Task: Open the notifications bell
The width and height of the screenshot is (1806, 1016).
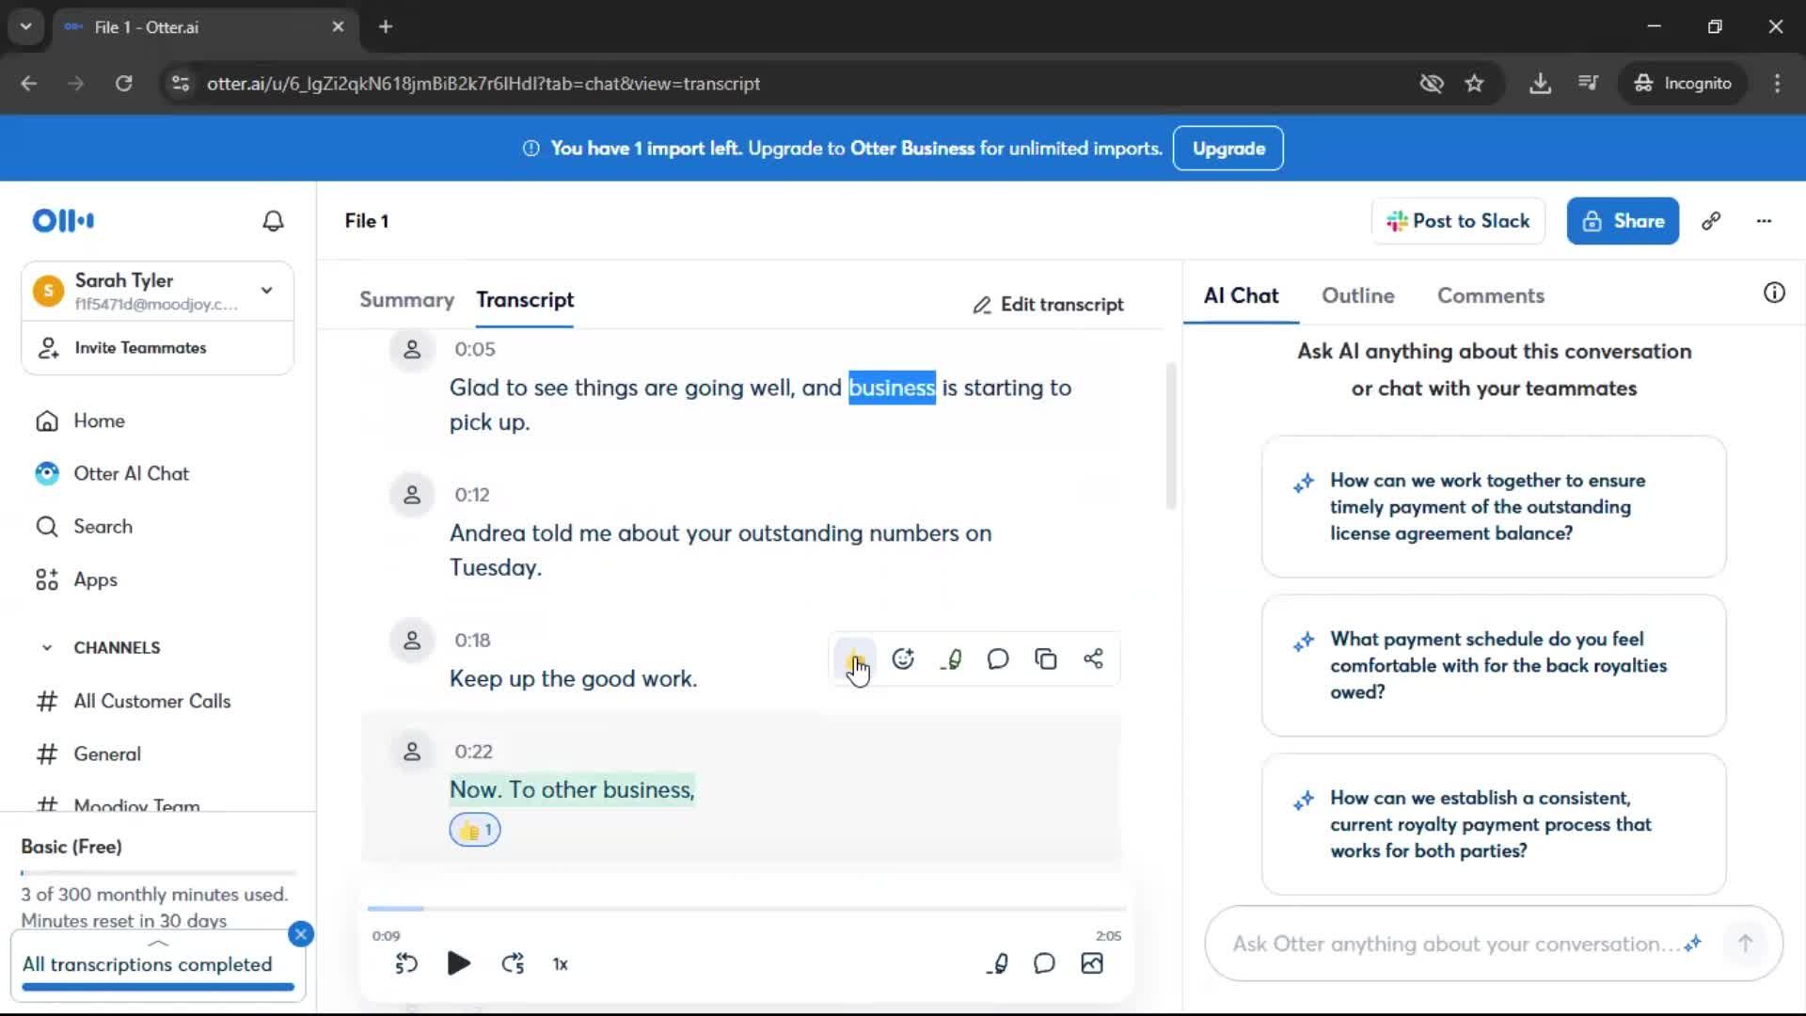Action: pyautogui.click(x=273, y=220)
